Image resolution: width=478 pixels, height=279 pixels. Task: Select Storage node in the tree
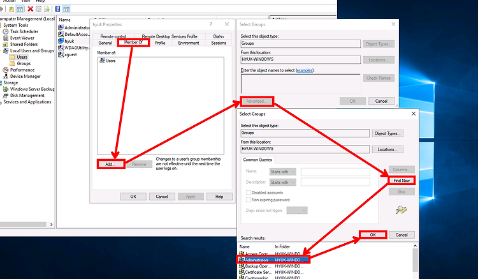pyautogui.click(x=10, y=83)
